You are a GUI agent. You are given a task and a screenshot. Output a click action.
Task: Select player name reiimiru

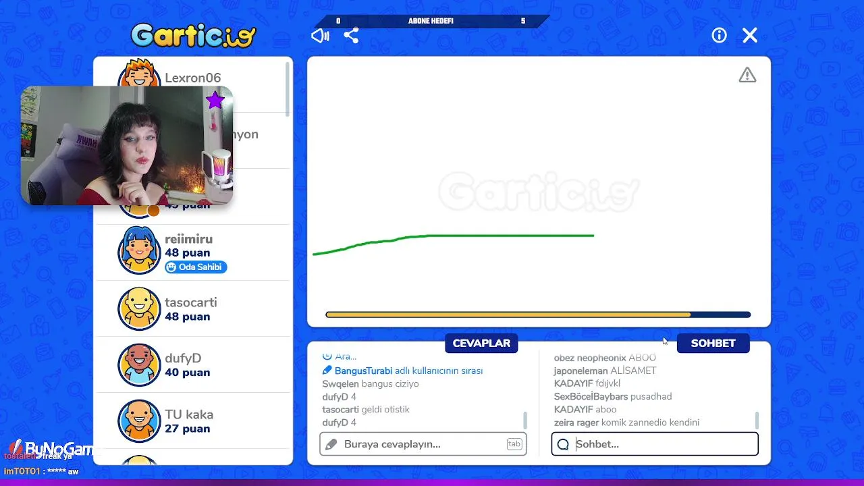[189, 239]
